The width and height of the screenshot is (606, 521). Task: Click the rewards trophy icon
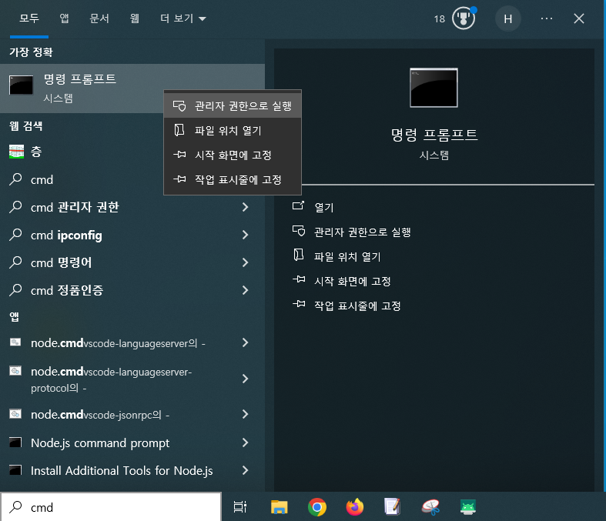click(x=464, y=18)
